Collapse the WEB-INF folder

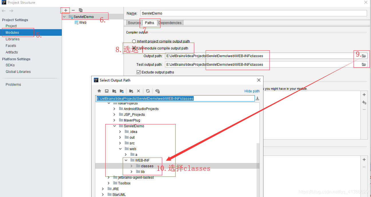126,160
